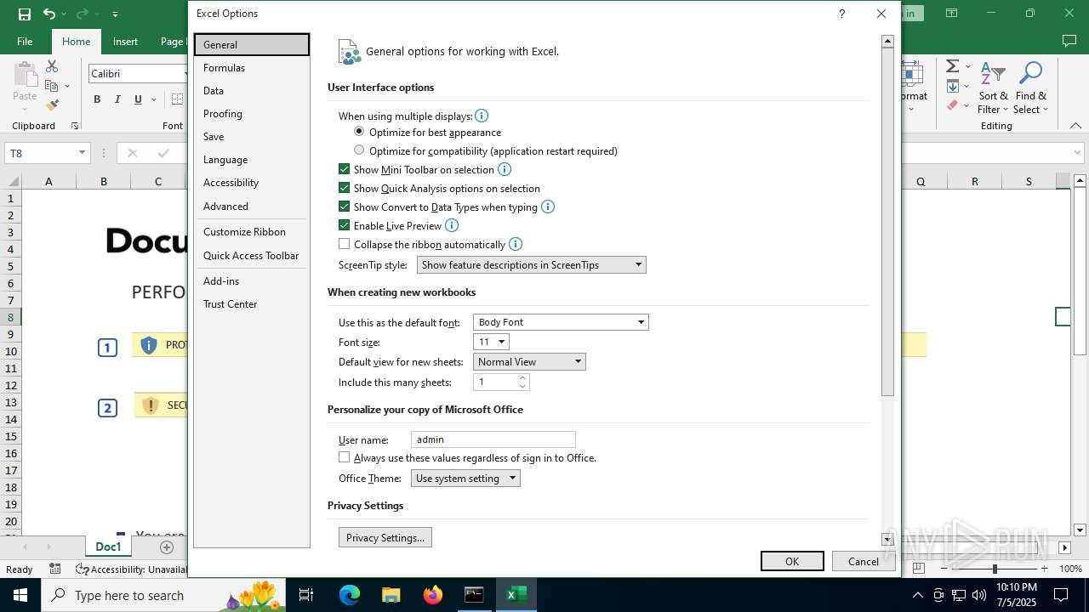Click the New sheet plus icon
The image size is (1089, 612).
(167, 547)
